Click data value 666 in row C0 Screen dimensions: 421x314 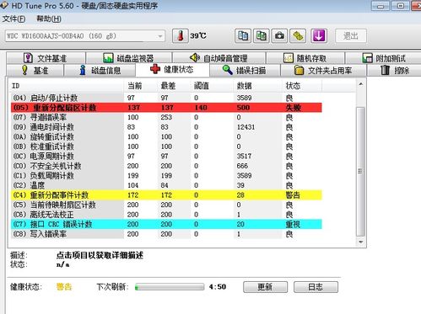242,166
